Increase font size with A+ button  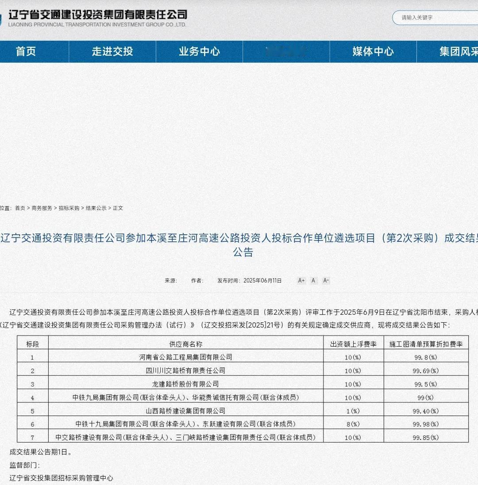[301, 281]
